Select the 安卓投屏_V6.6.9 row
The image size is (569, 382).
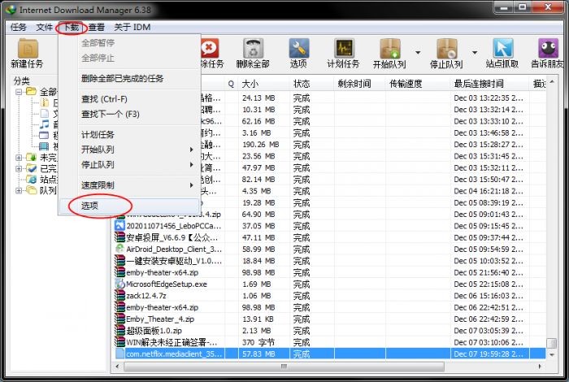(x=330, y=237)
